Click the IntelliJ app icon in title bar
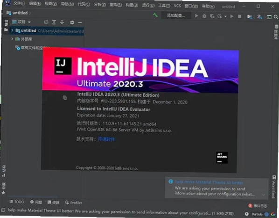This screenshot has height=218, width=279. point(7,3)
